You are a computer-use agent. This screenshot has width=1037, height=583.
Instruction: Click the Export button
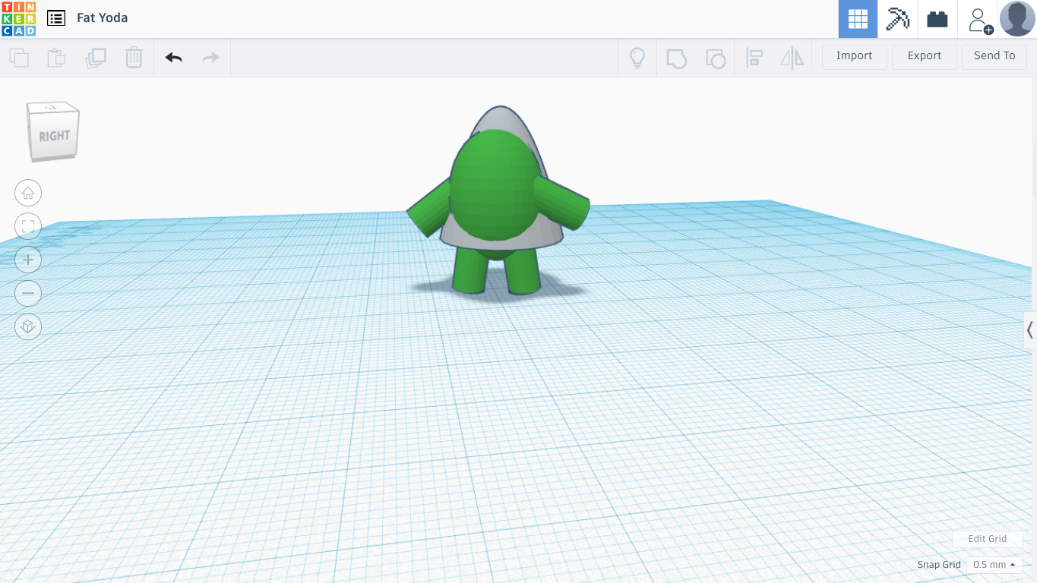click(925, 56)
